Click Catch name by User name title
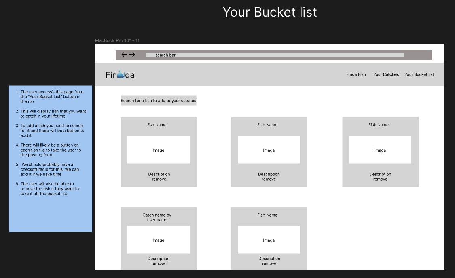Screen dimensions: 455x278 [x=157, y=217]
